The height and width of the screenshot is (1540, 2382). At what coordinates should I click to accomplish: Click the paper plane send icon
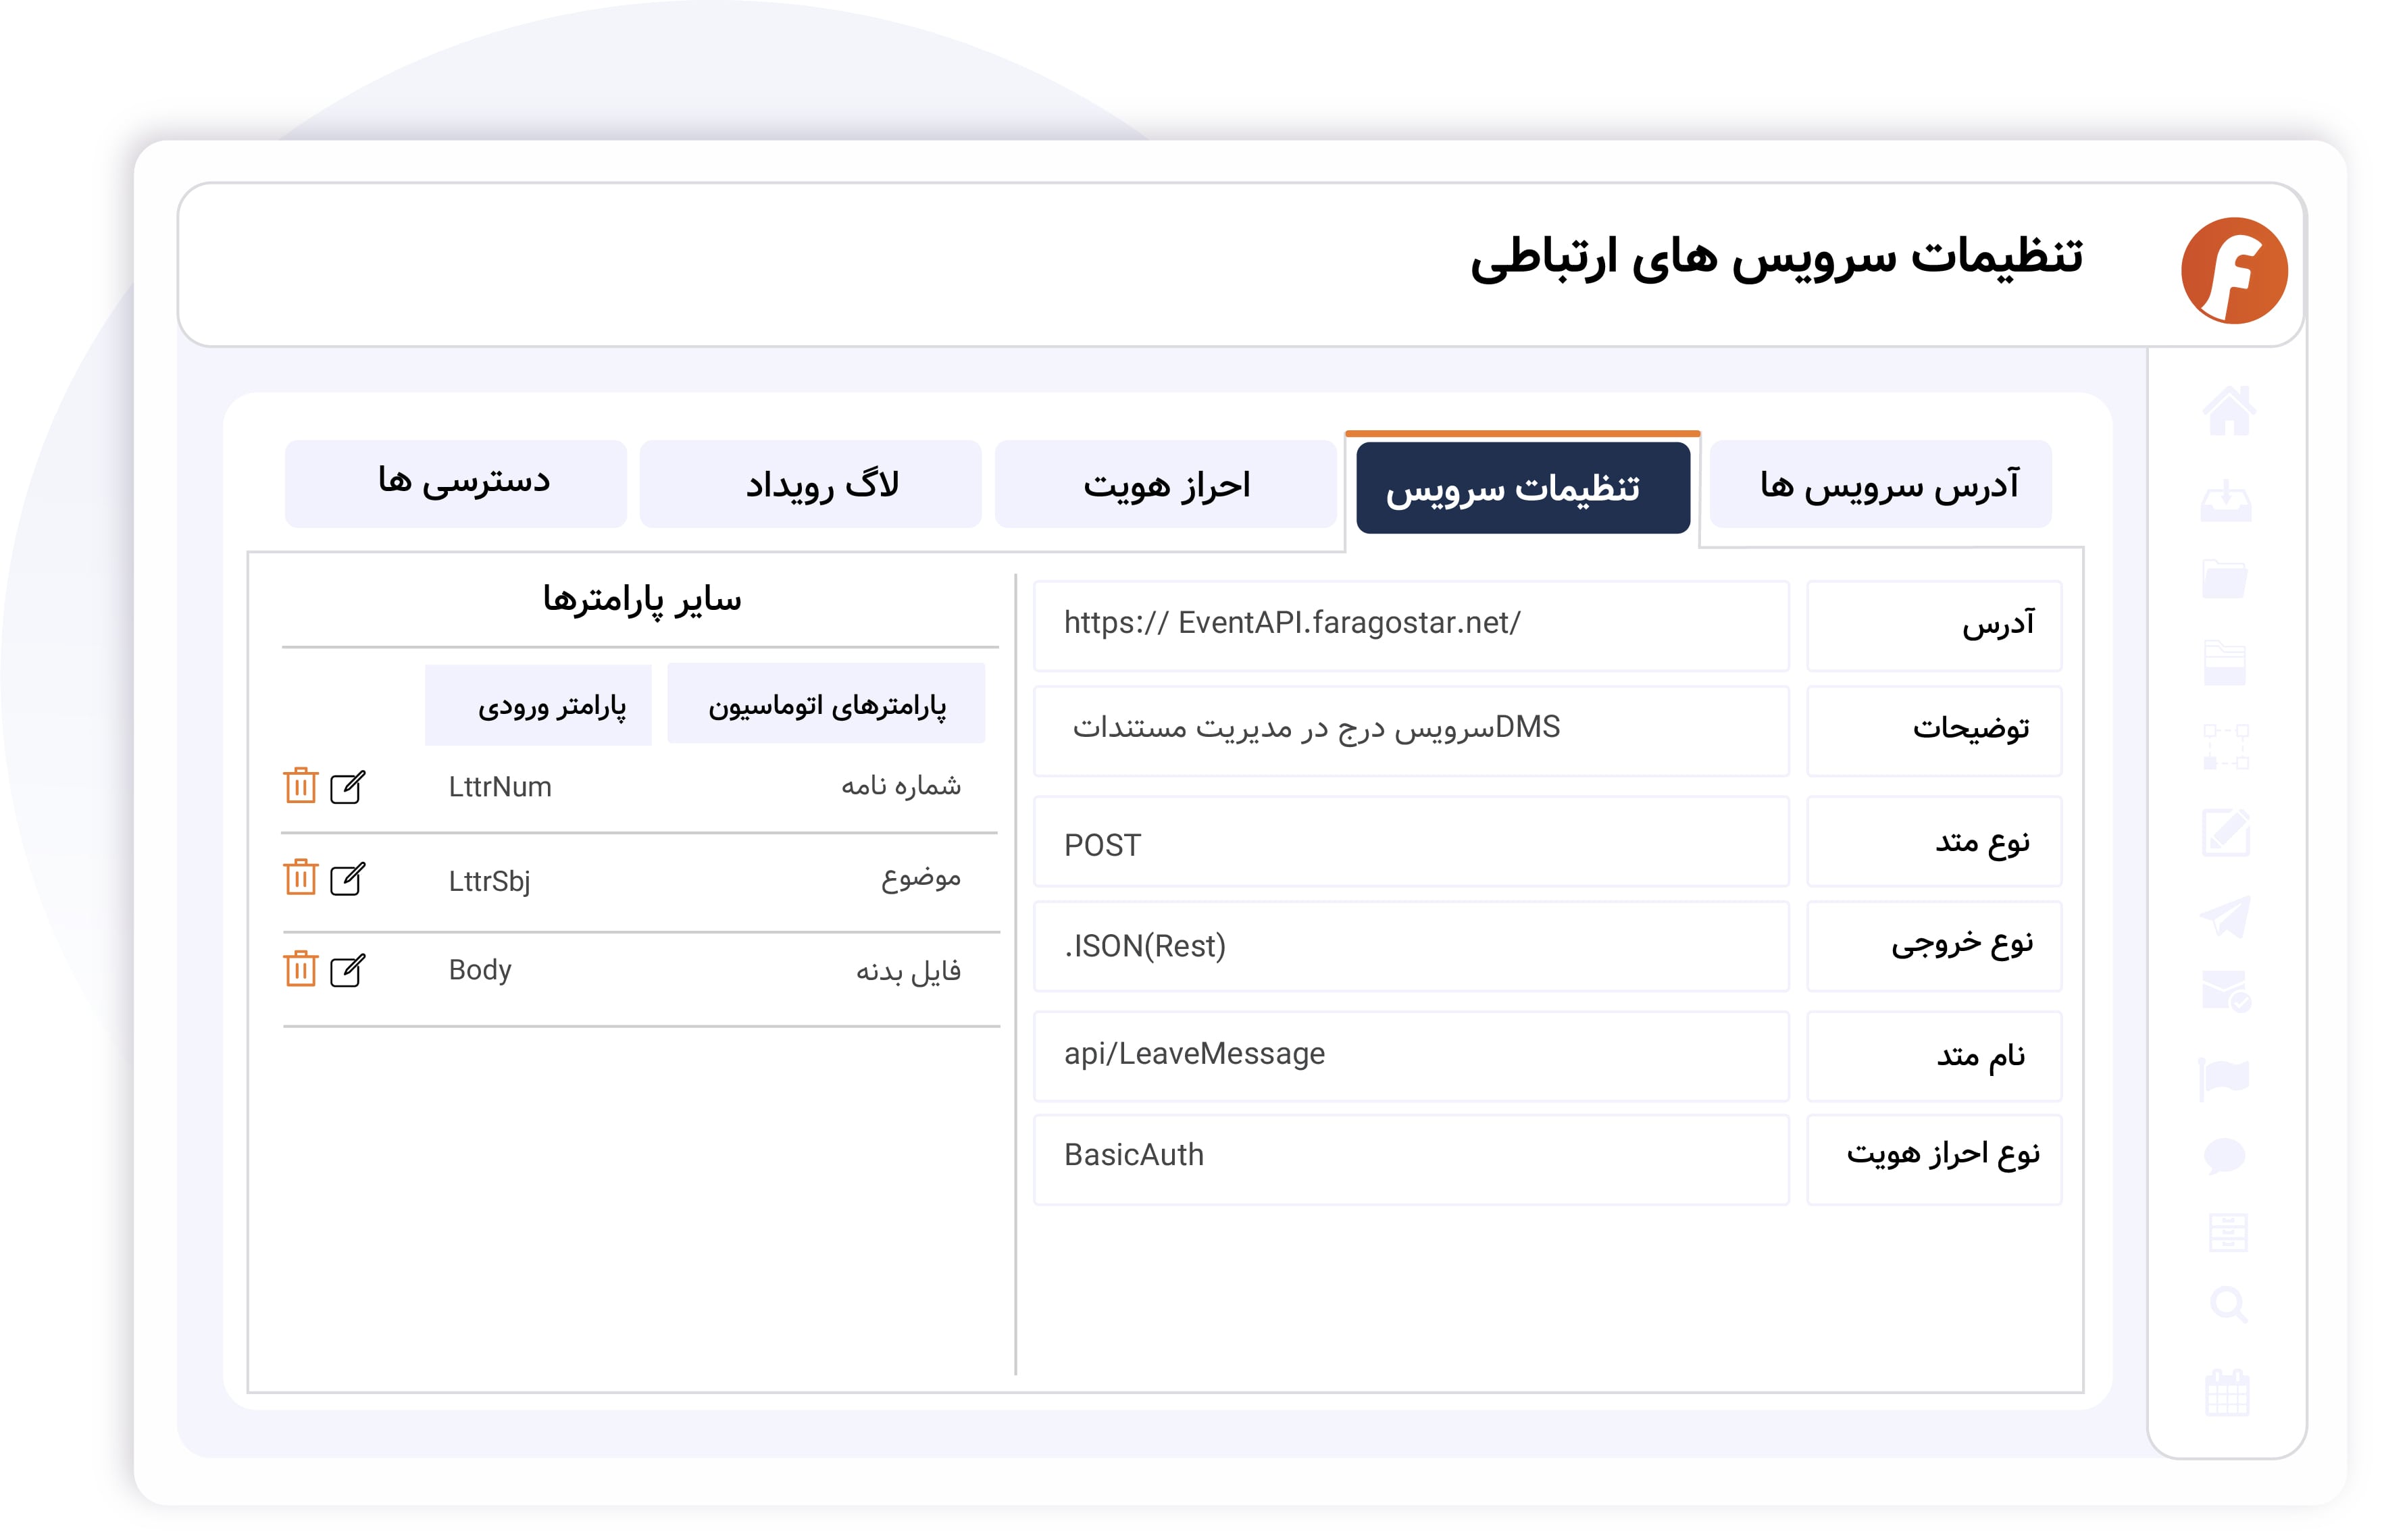coord(2226,916)
